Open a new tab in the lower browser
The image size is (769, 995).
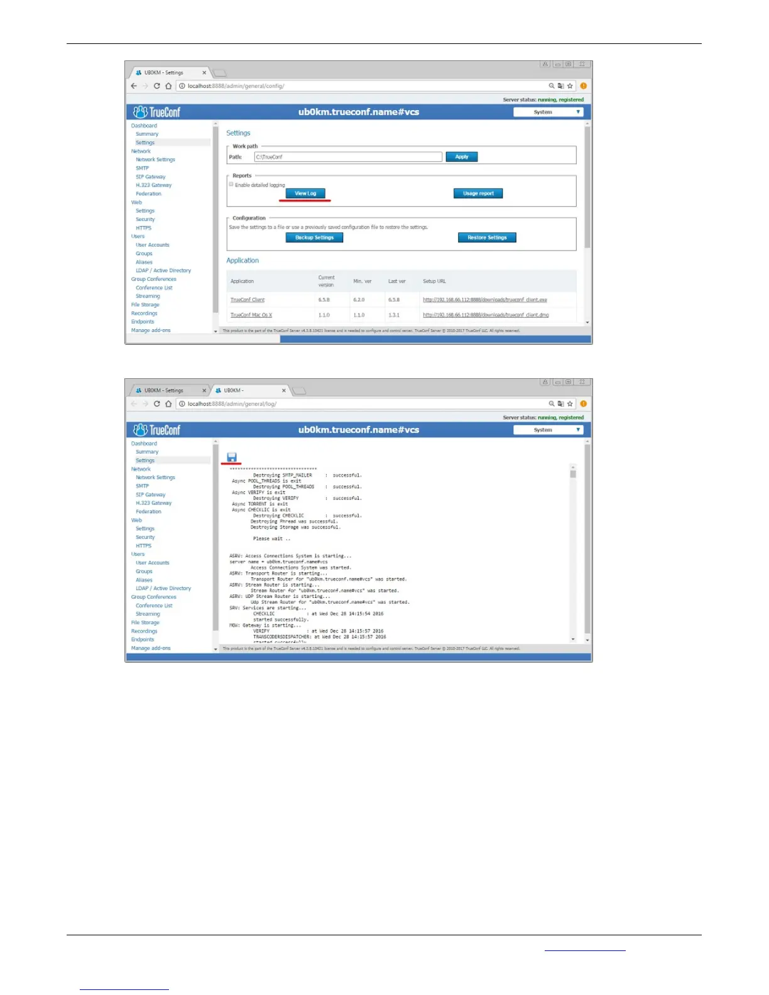(x=300, y=391)
